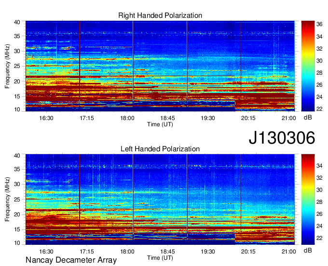
Task: Click the bottom plot 'Frequency (MHz)' axis label
Action: click(7, 199)
